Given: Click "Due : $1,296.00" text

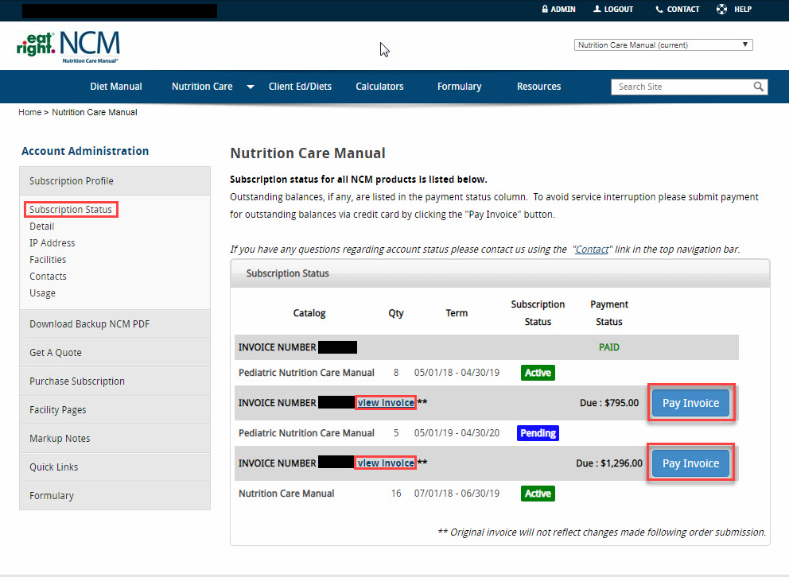Looking at the screenshot, I should (609, 463).
